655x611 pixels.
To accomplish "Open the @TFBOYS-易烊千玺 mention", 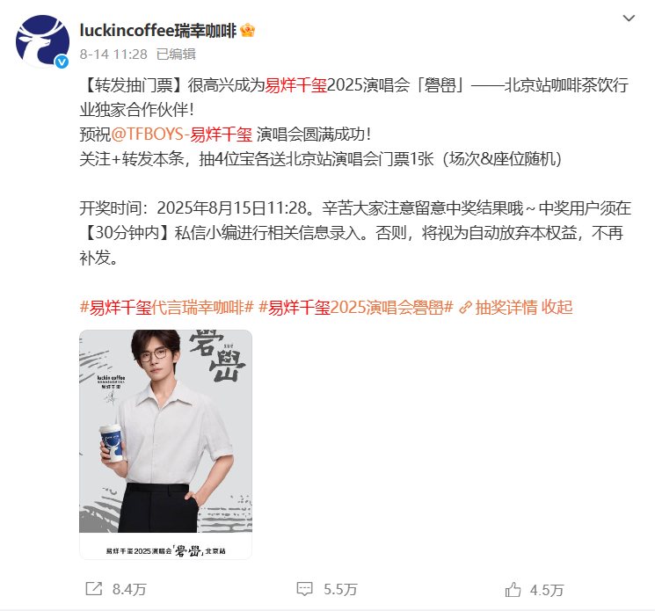I will click(x=182, y=135).
